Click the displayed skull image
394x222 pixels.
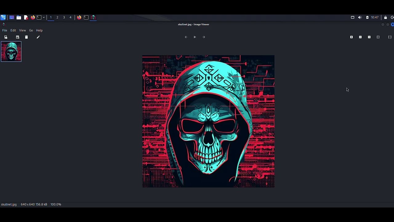pyautogui.click(x=208, y=121)
